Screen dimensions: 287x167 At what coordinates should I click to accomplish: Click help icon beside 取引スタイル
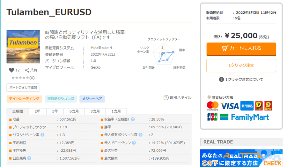[166, 98]
